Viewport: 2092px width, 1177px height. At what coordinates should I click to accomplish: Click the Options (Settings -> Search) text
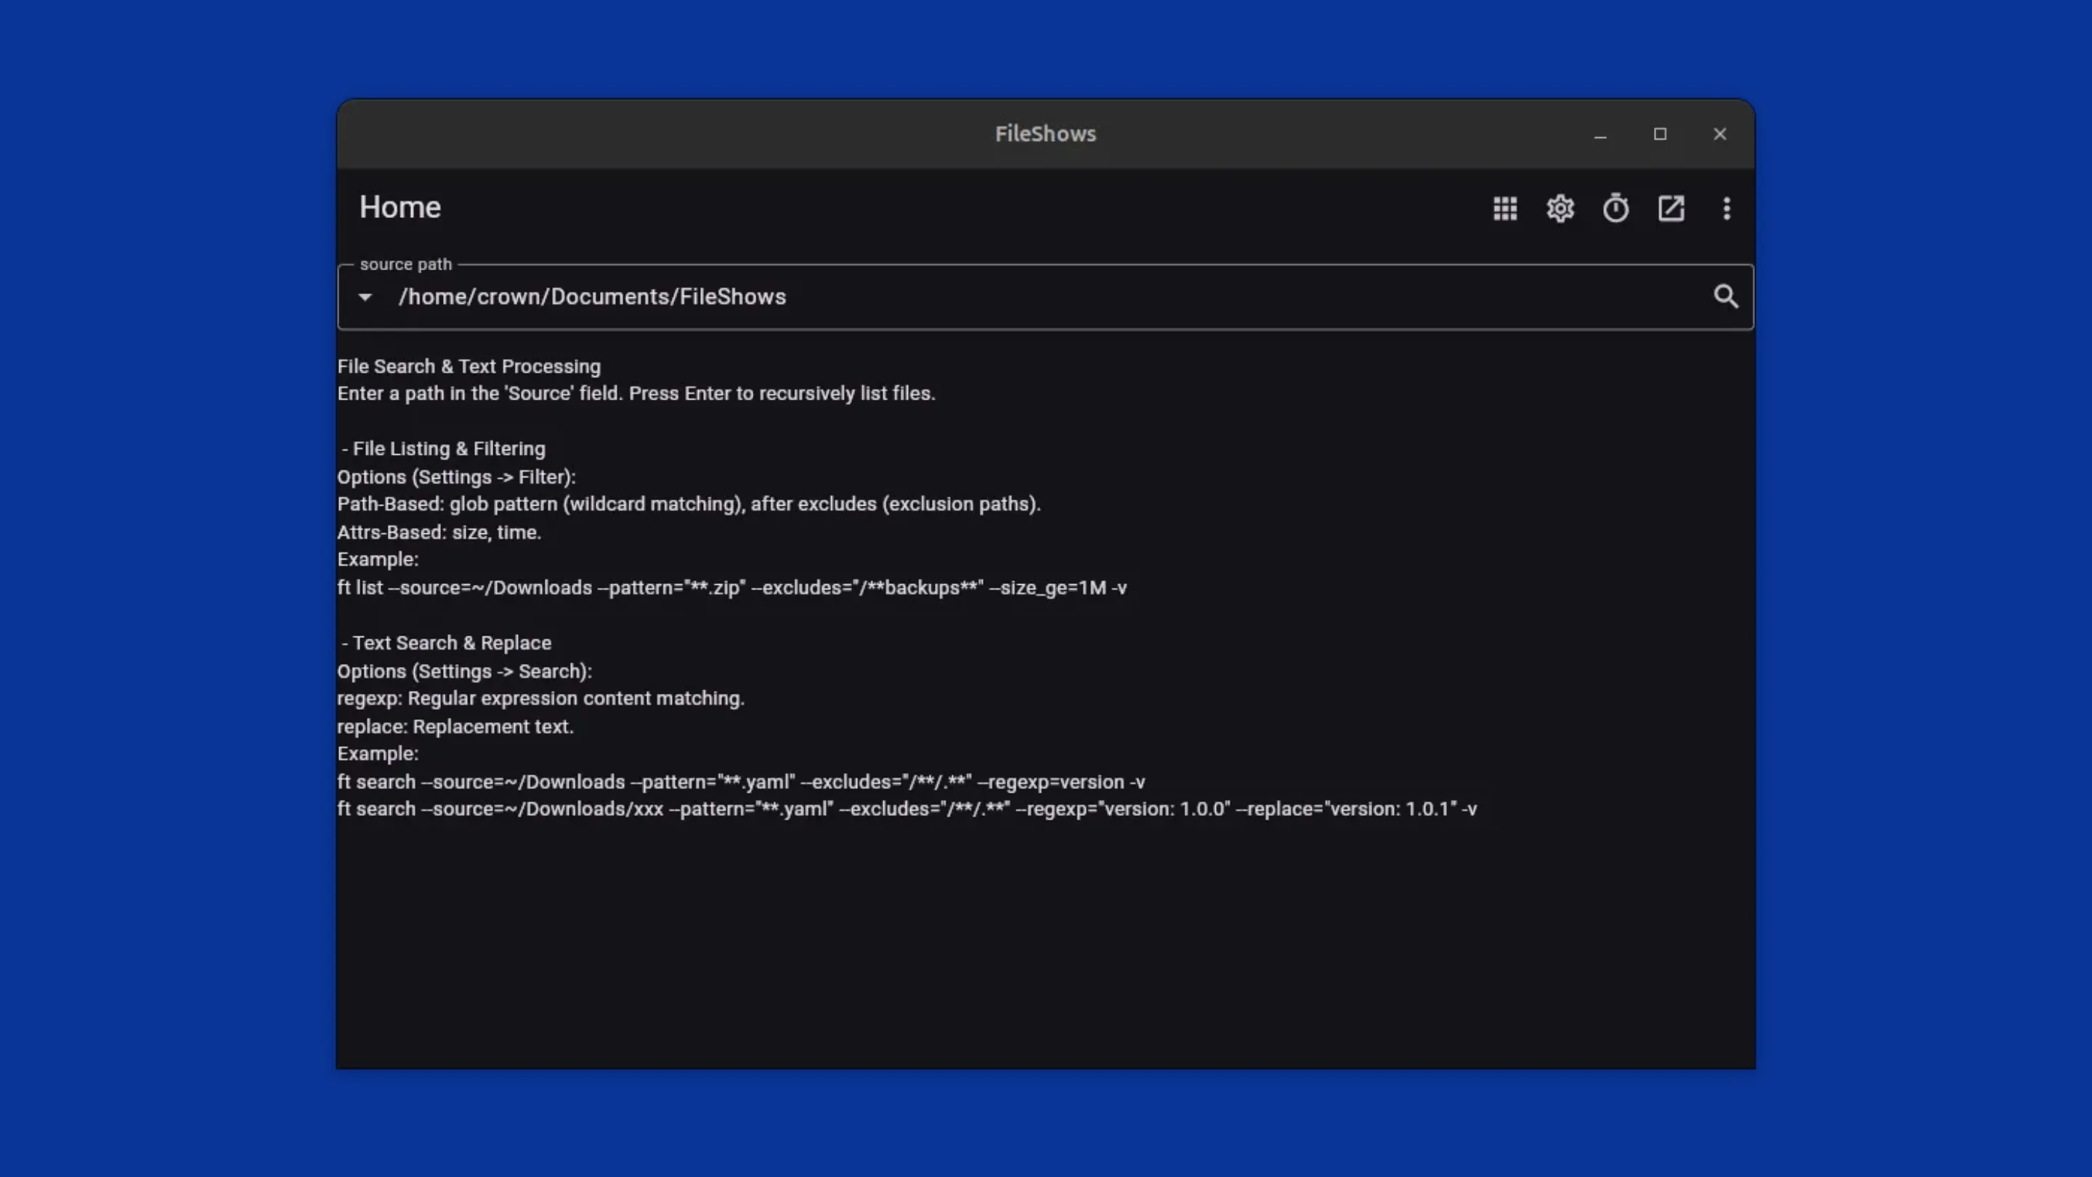[x=465, y=671]
